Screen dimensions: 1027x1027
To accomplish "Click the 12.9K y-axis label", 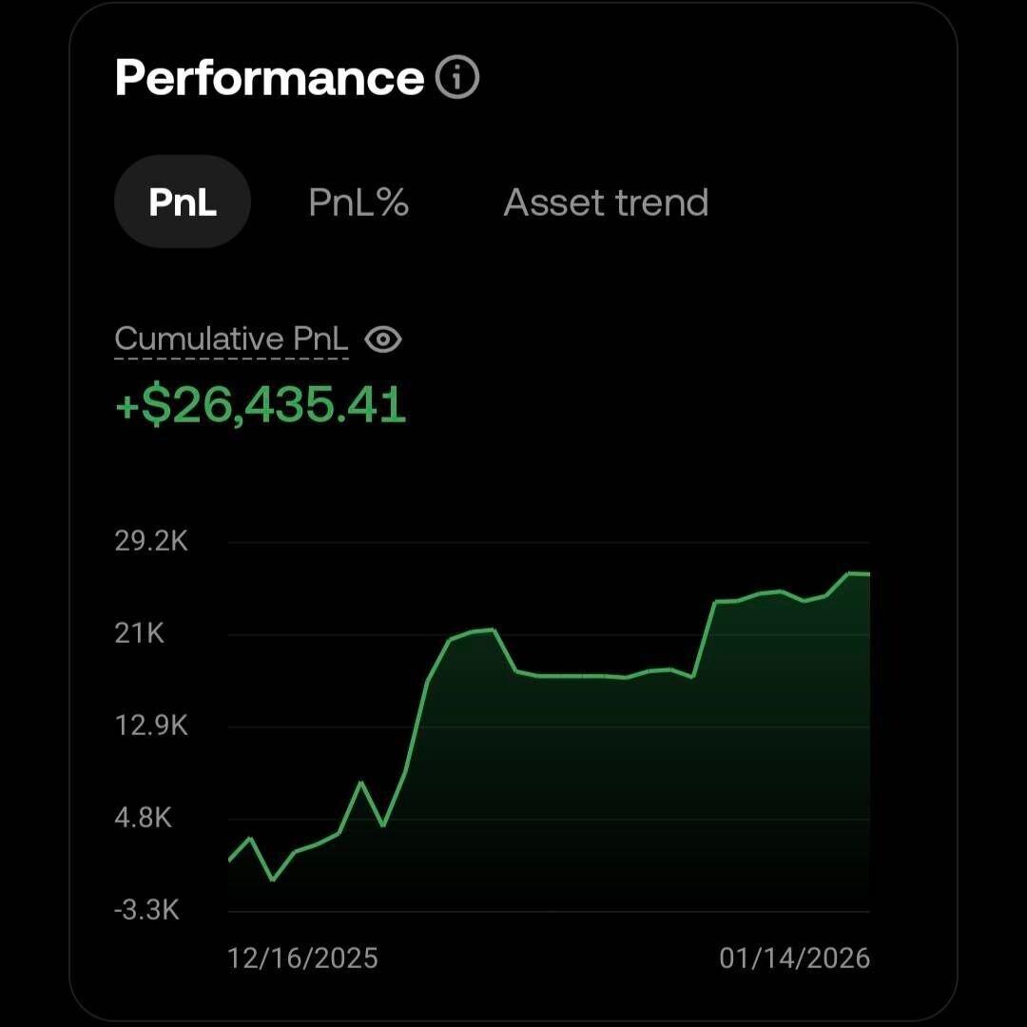I will (x=152, y=727).
